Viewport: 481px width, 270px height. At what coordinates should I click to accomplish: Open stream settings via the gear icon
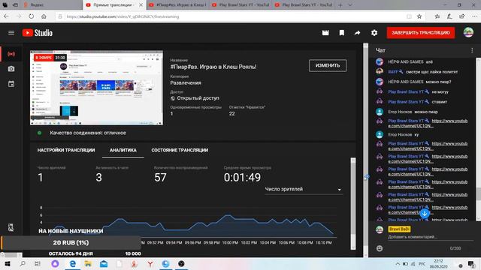pos(374,33)
